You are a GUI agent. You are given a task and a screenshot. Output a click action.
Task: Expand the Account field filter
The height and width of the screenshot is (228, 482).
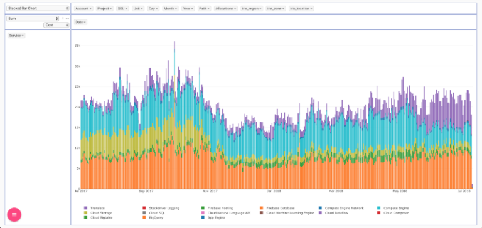pyautogui.click(x=83, y=9)
